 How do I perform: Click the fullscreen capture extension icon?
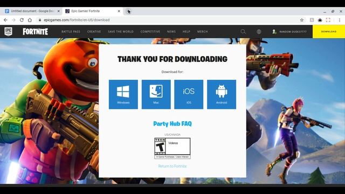click(x=328, y=20)
